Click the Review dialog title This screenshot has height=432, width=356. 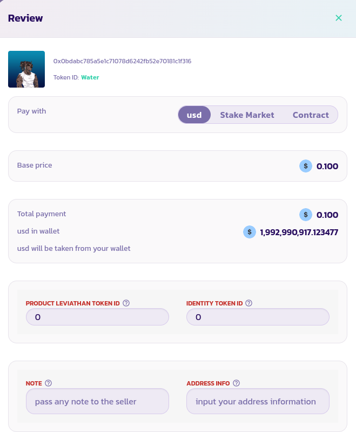pyautogui.click(x=25, y=18)
